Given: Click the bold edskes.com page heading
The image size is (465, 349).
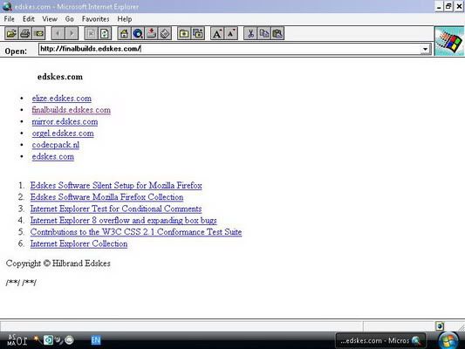Looking at the screenshot, I should [x=60, y=77].
